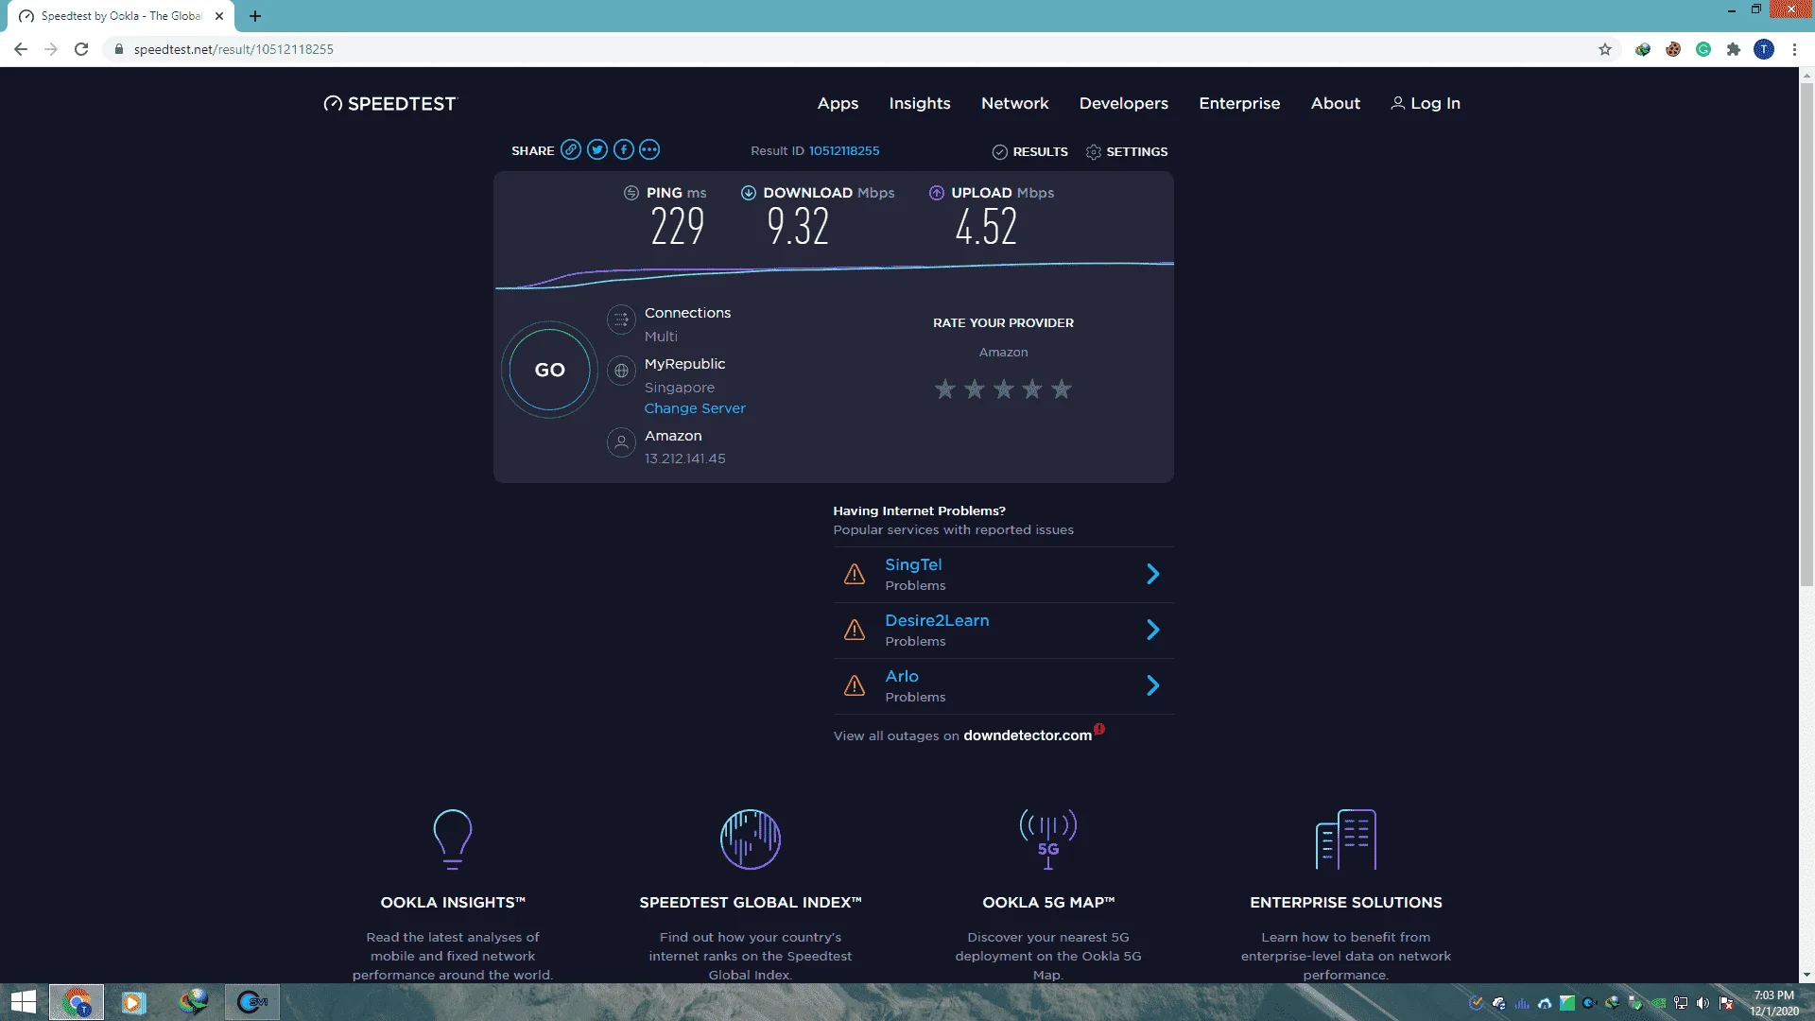The height and width of the screenshot is (1021, 1815).
Task: Click the Ookla 5G Map antenna icon
Action: [1048, 839]
